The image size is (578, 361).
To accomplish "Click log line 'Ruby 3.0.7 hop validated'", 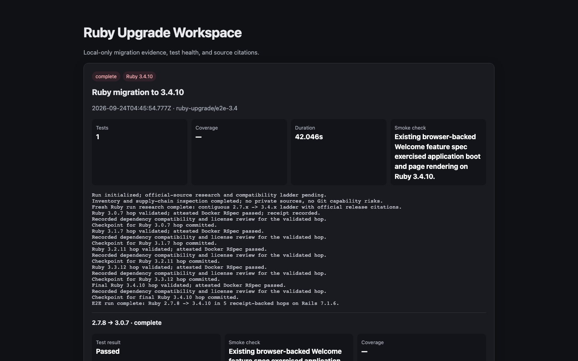I will click(206, 213).
